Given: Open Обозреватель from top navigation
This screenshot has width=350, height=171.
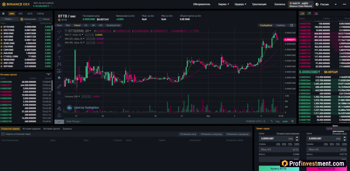Looking at the screenshot, I should tap(201, 4).
